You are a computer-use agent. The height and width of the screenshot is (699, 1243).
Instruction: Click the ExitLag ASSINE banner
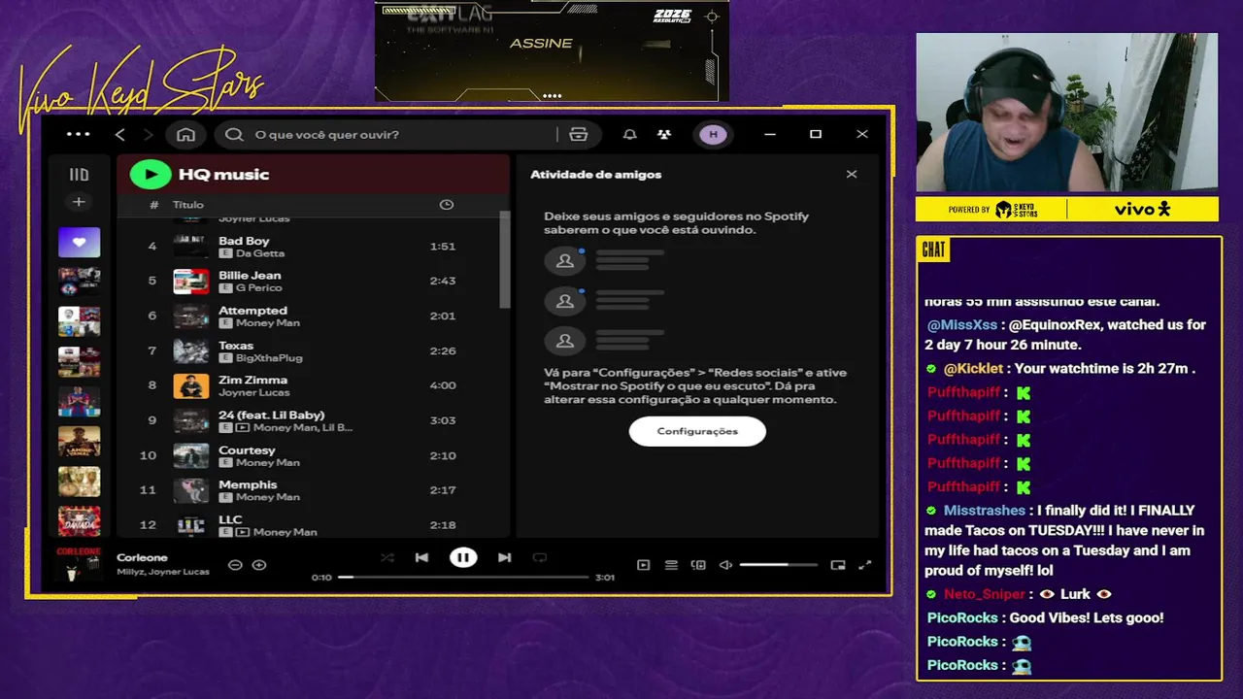552,50
